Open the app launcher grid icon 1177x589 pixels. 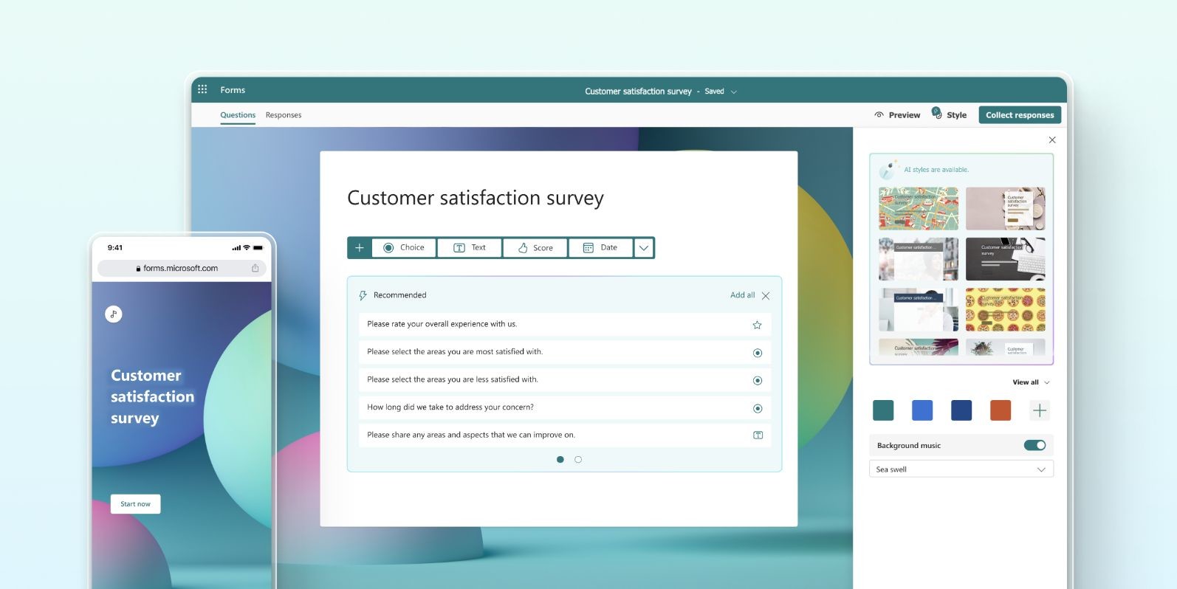pos(202,89)
